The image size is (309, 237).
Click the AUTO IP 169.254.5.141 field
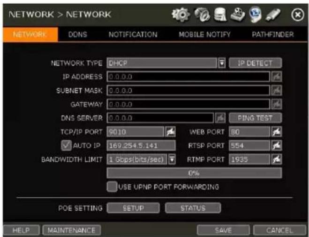(141, 145)
